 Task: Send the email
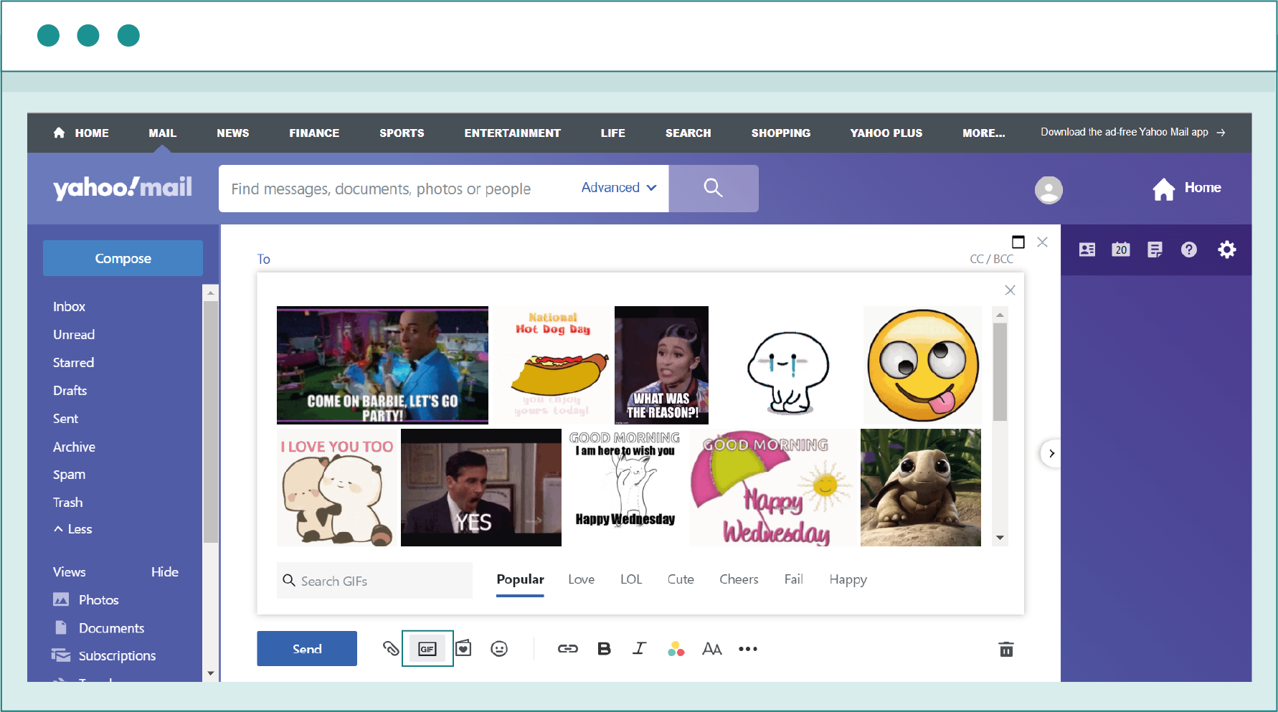[x=306, y=648]
